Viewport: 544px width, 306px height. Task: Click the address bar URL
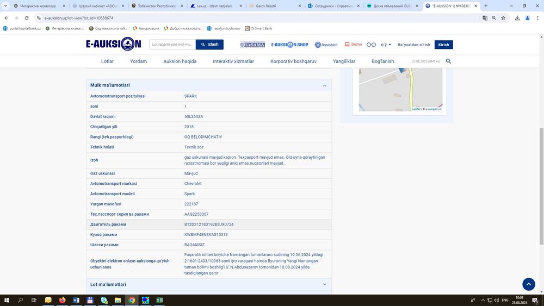pos(79,18)
